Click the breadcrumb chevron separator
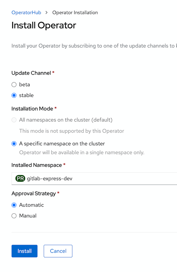The width and height of the screenshot is (177, 272). 46,13
